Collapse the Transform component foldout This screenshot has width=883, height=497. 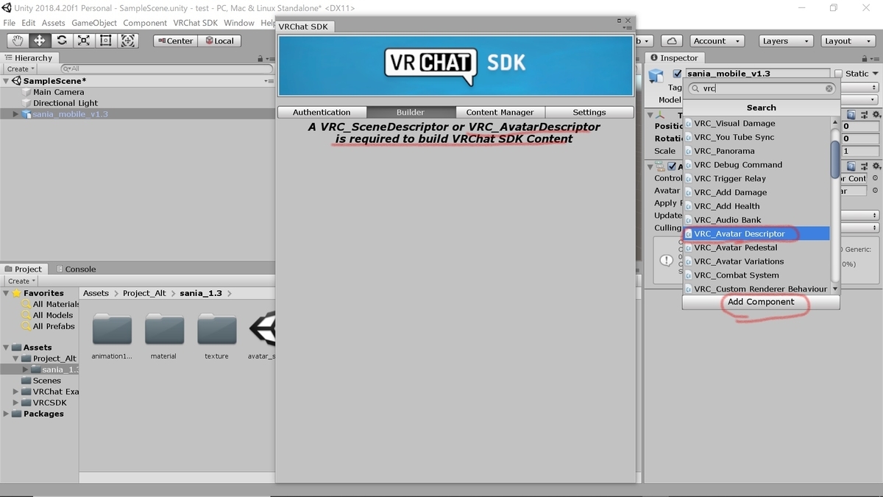pos(650,115)
